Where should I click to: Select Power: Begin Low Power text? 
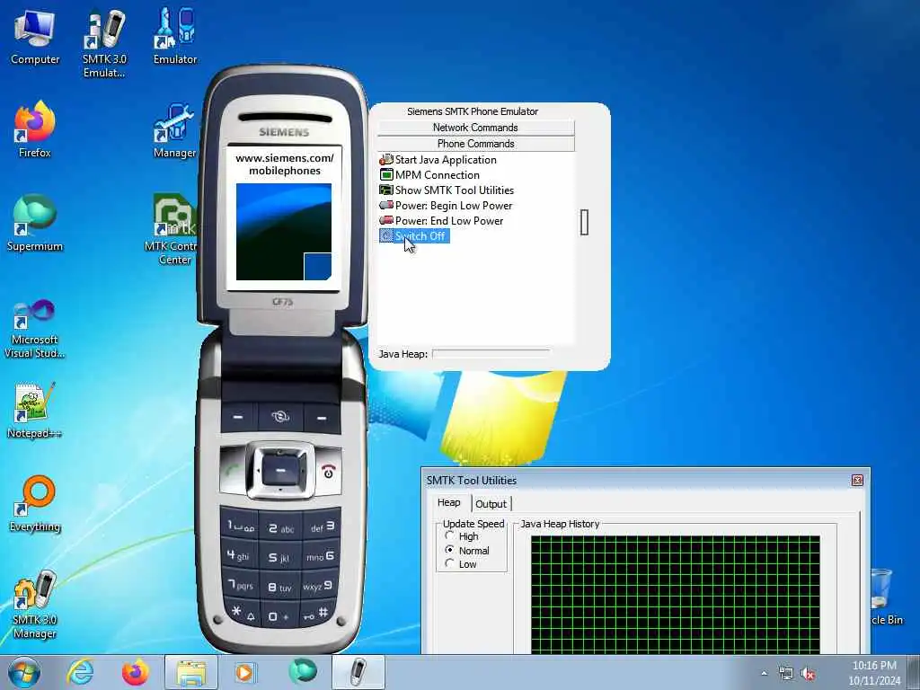tap(454, 206)
